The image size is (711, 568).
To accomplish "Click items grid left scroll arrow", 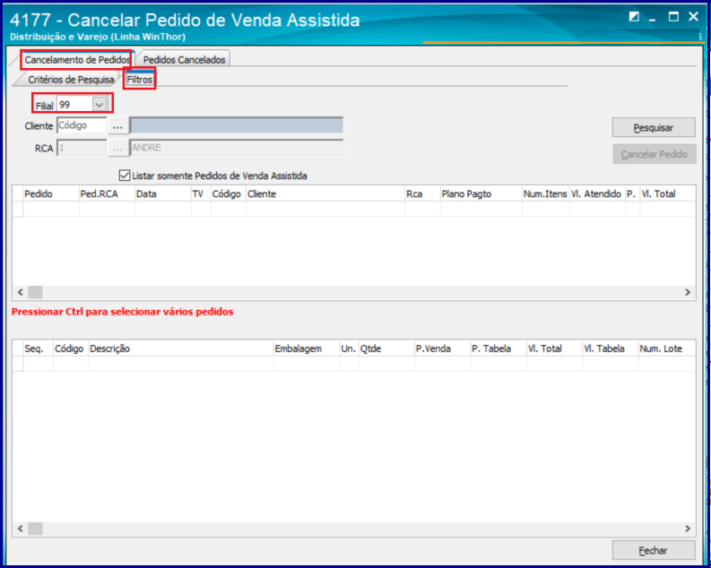I will coord(20,529).
